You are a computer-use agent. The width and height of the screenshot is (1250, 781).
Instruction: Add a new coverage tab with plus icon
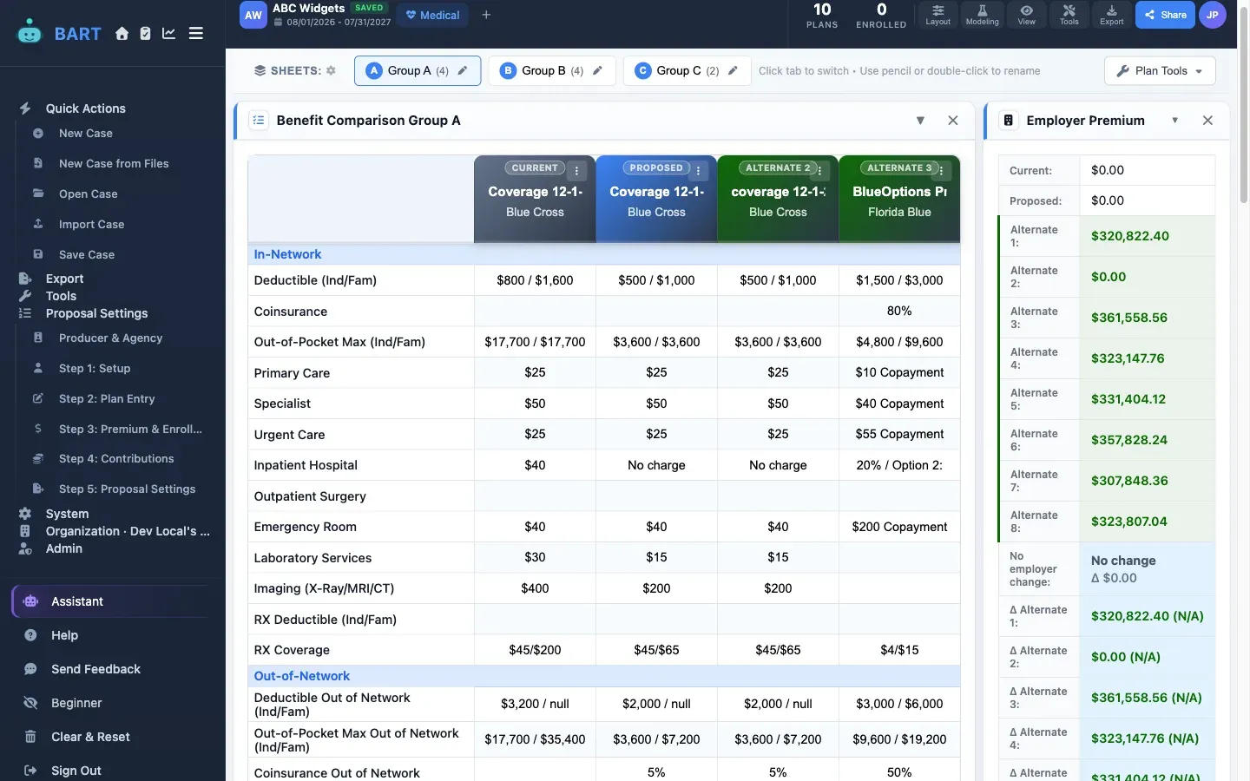point(486,15)
